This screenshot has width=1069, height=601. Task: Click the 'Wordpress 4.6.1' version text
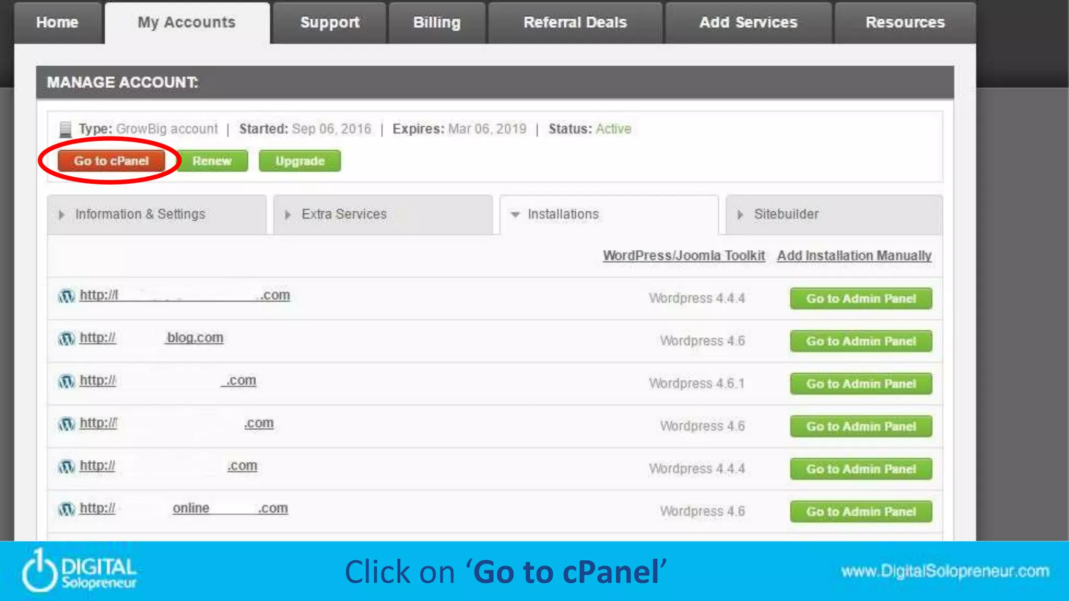[697, 383]
